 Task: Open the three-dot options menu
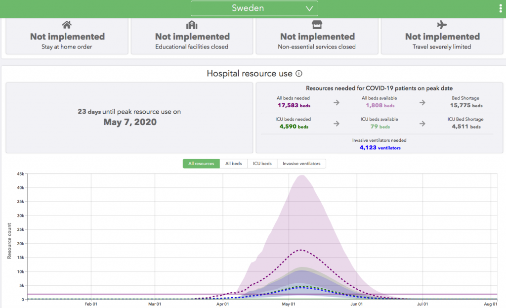pos(501,8)
